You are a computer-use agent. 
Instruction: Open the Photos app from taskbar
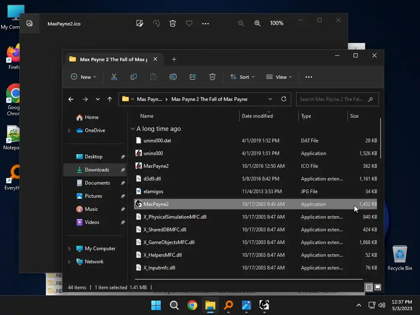coord(247,305)
